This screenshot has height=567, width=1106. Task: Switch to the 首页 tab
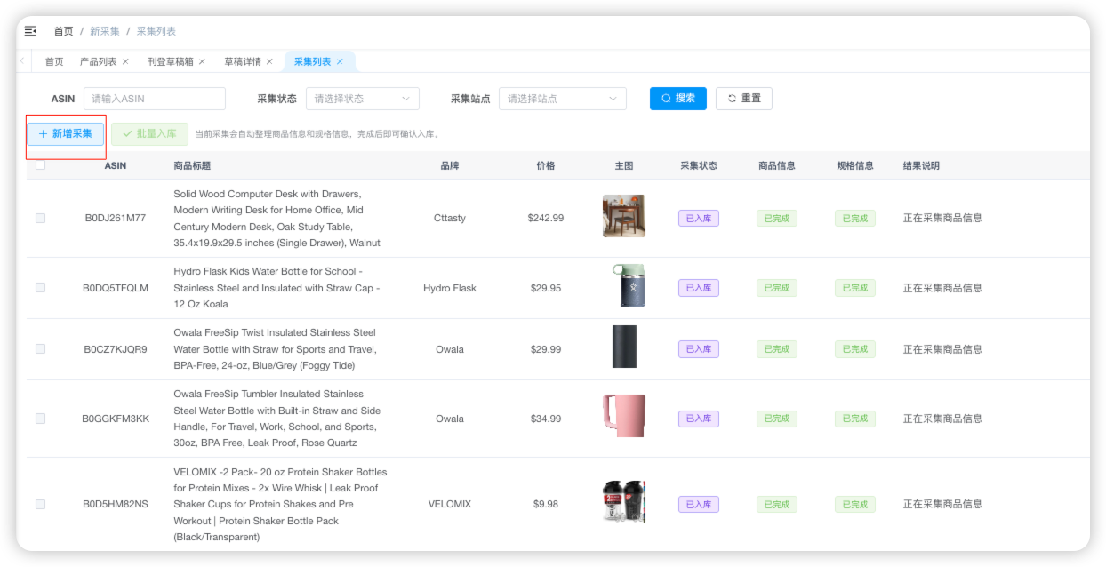tap(54, 61)
